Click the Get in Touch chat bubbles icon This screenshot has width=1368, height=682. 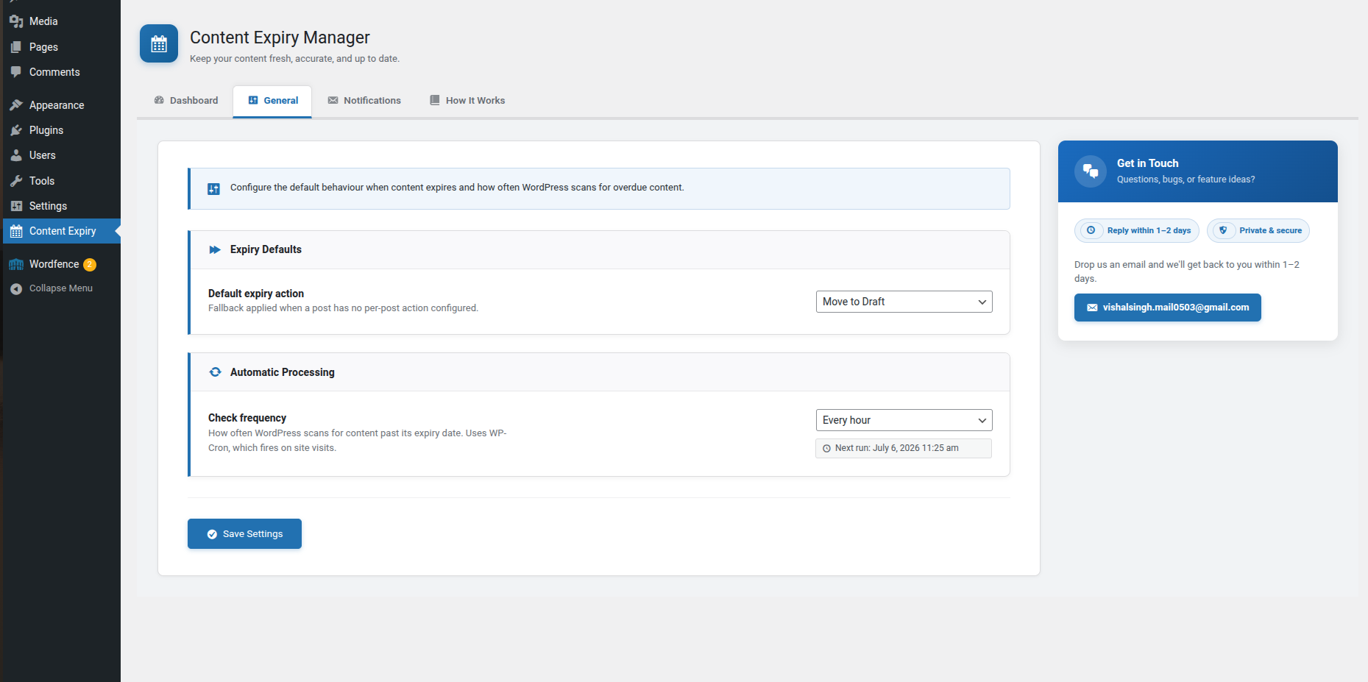tap(1091, 171)
